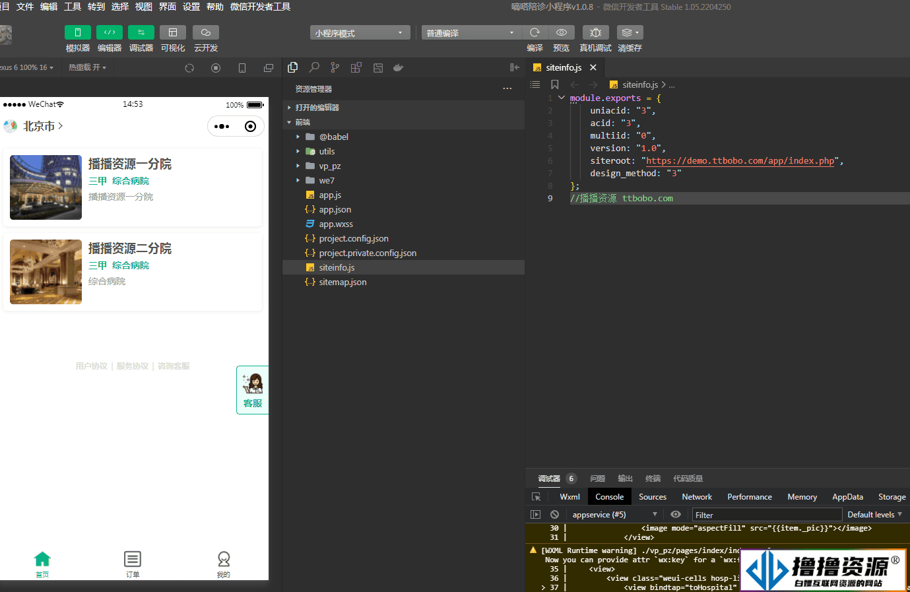The height and width of the screenshot is (592, 910).
Task: Clear console with the ban icon
Action: tap(554, 514)
